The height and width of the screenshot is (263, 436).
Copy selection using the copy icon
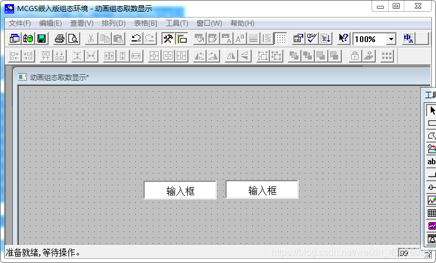coord(105,39)
